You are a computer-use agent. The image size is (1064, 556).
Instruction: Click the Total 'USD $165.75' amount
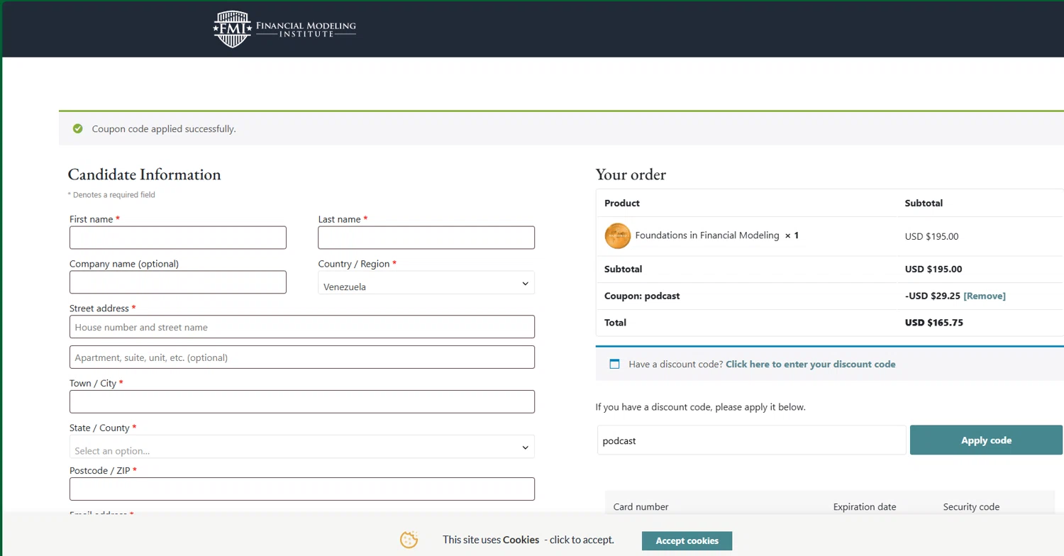point(934,323)
